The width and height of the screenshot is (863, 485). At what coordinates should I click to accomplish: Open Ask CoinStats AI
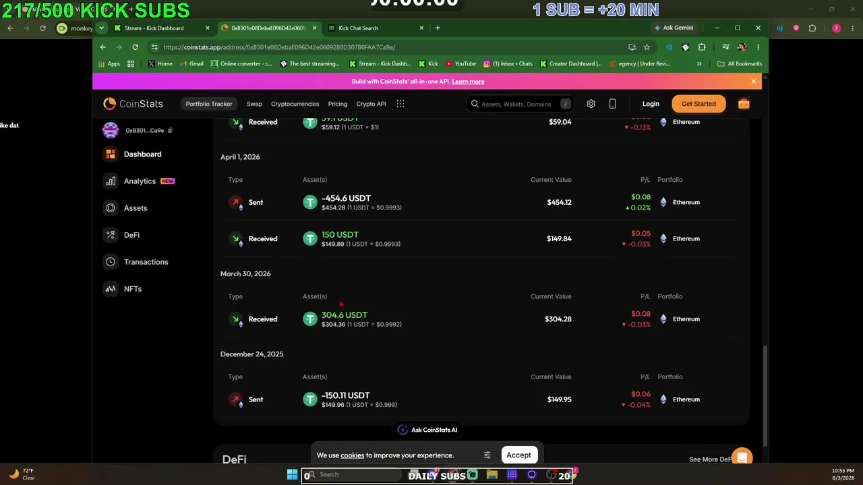point(427,430)
